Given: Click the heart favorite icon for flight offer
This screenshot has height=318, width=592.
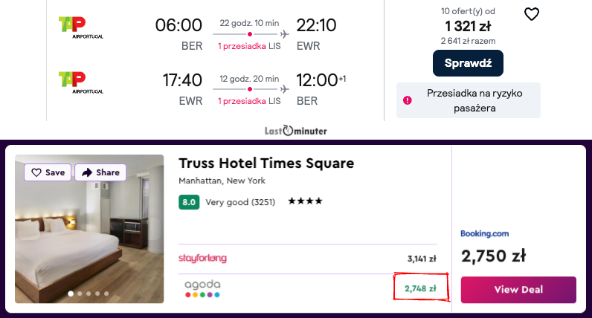Looking at the screenshot, I should (531, 14).
